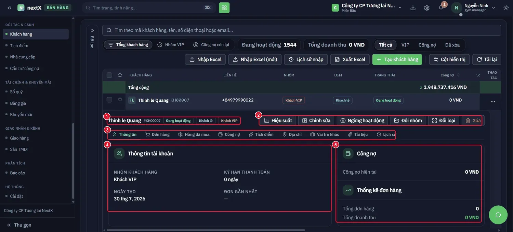Open the three-dot actions for Thinh le Quang
Viewport: 513px width, 232px height.
coord(493,102)
